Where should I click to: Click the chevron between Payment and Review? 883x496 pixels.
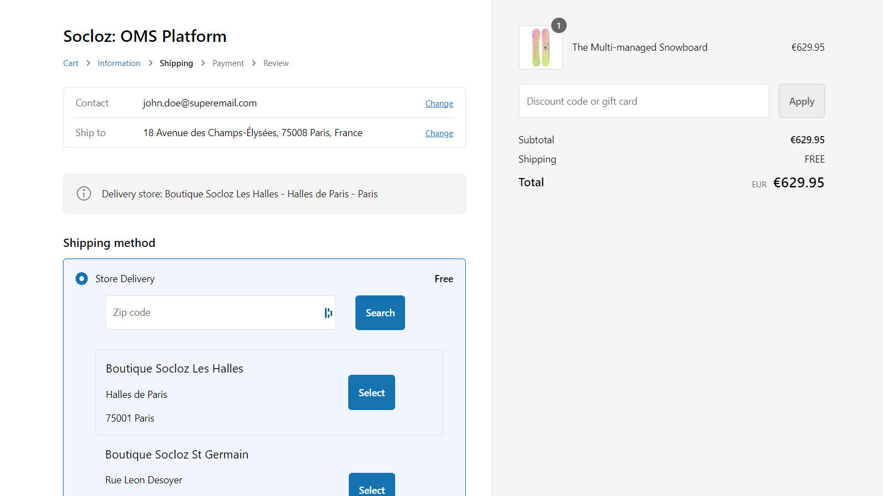pos(254,63)
